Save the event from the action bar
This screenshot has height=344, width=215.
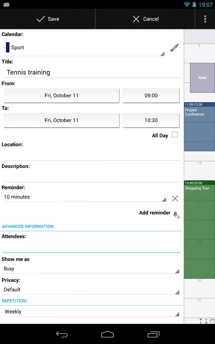48,19
